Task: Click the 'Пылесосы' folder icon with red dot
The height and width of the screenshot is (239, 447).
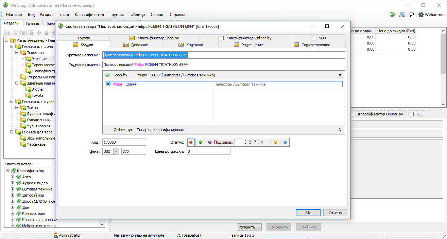Action: 23,53
